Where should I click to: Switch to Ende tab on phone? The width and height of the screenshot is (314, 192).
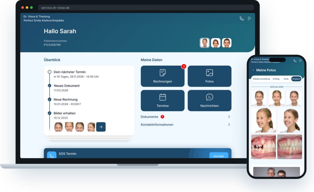pyautogui.click(x=286, y=79)
